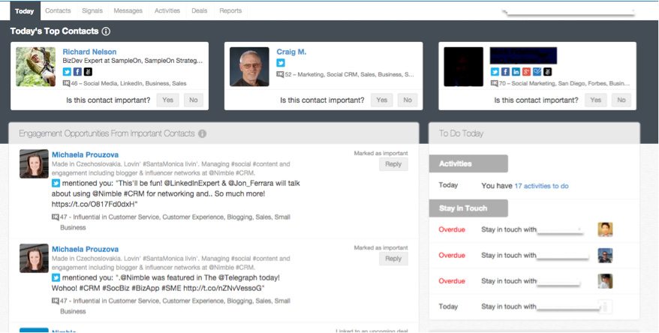Click the black badge icon on the redacted contact card
659x333 pixels.
click(548, 72)
